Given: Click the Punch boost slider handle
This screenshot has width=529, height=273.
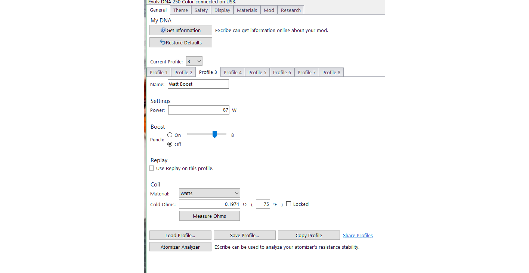Looking at the screenshot, I should 214,134.
